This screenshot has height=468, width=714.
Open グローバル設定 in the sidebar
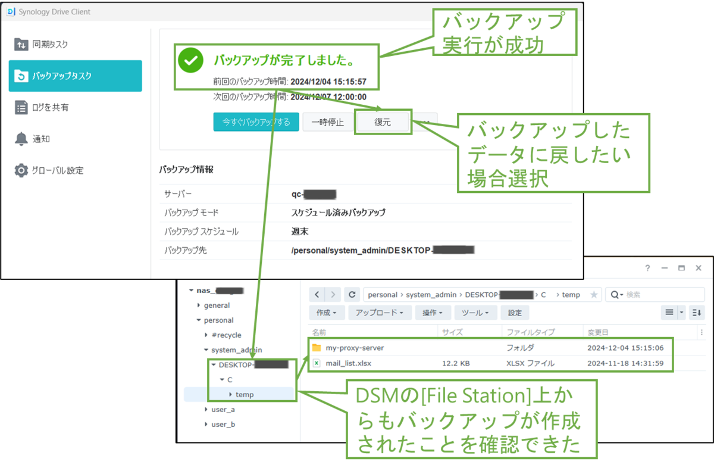point(75,170)
